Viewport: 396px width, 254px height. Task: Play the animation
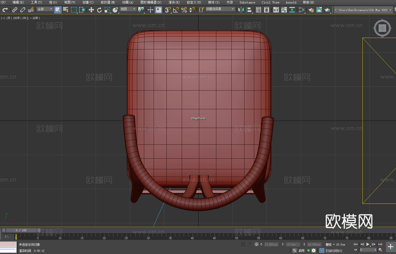coord(368,244)
